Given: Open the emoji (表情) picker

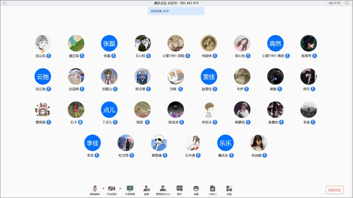Looking at the screenshot, I should [x=196, y=188].
